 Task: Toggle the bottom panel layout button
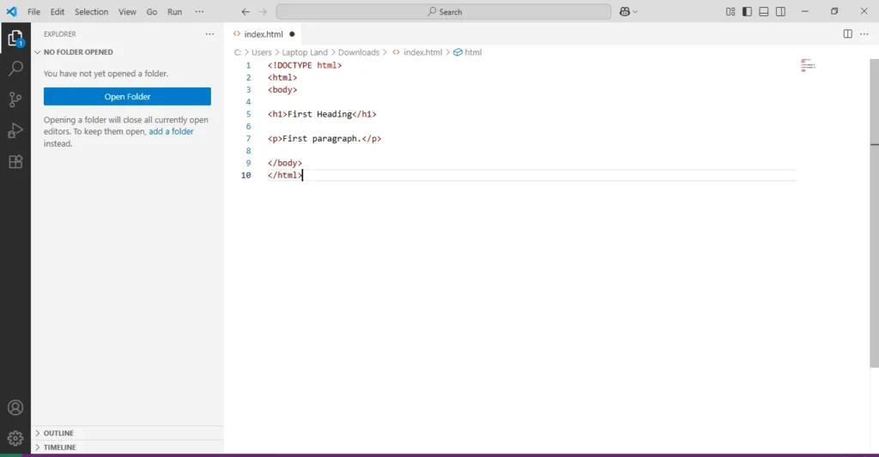point(763,12)
